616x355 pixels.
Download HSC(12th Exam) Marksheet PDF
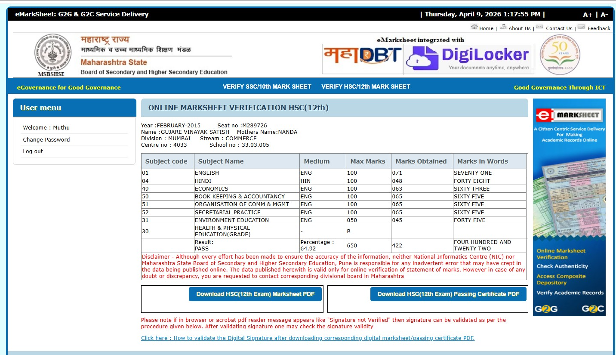[255, 294]
